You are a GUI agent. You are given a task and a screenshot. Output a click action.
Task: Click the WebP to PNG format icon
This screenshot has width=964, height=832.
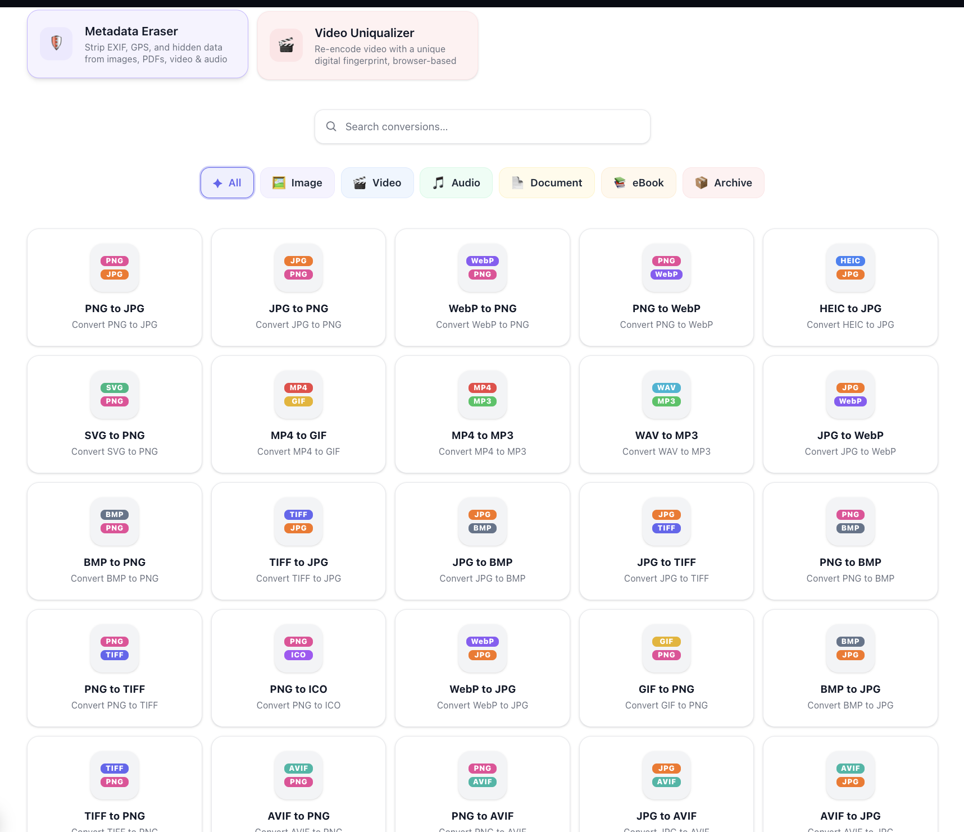click(483, 268)
